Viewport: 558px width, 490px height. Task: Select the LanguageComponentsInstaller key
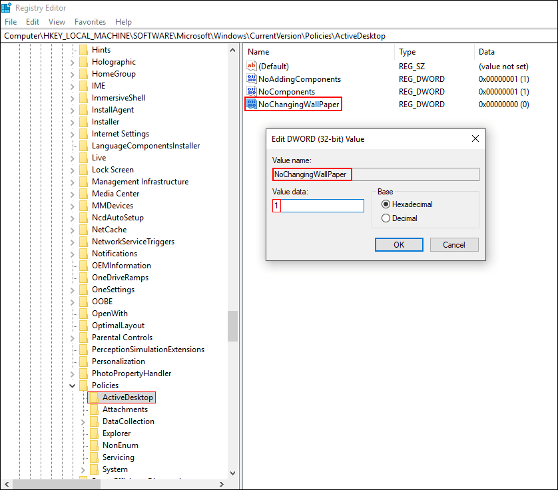146,146
